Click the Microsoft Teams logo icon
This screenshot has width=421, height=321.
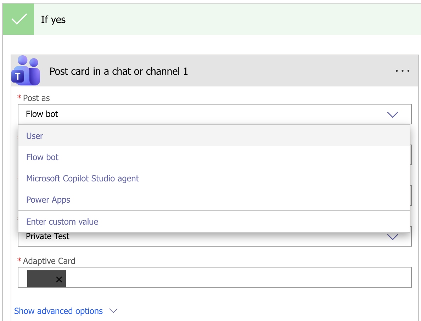pyautogui.click(x=26, y=71)
